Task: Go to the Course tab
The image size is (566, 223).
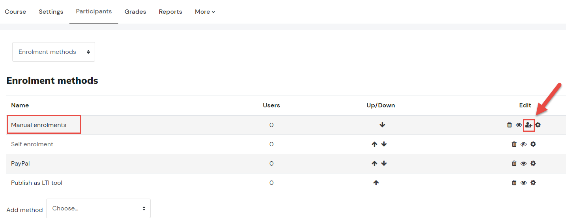Action: pos(15,12)
